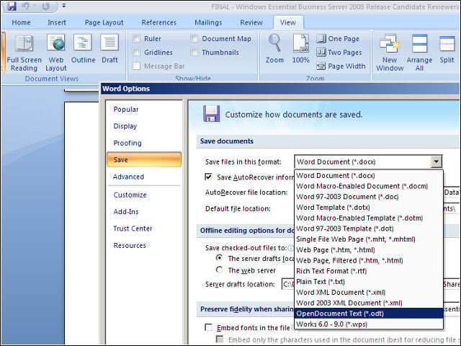The height and width of the screenshot is (346, 461).
Task: Pick Word XML Document (*.xml)
Action: point(369,292)
